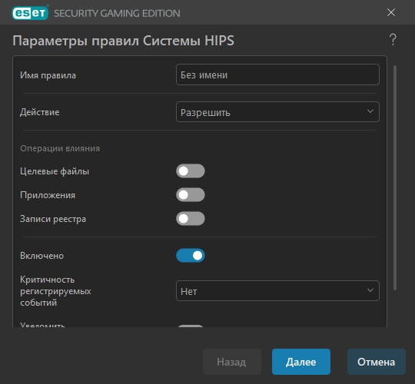The height and width of the screenshot is (384, 415).
Task: Click the Включено label
Action: 41,256
